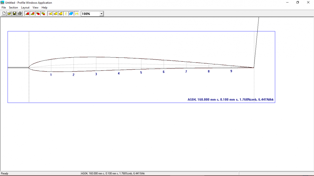Click station number 9 under the airfoil
The height and width of the screenshot is (176, 314).
[x=231, y=71]
